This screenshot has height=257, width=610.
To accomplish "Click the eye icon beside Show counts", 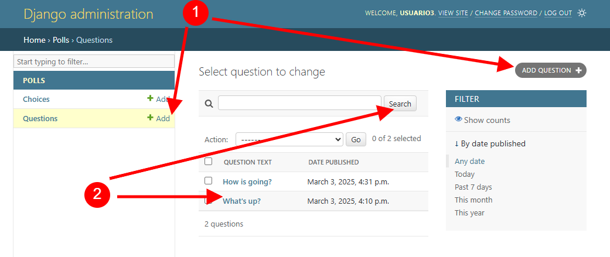I will (x=458, y=119).
